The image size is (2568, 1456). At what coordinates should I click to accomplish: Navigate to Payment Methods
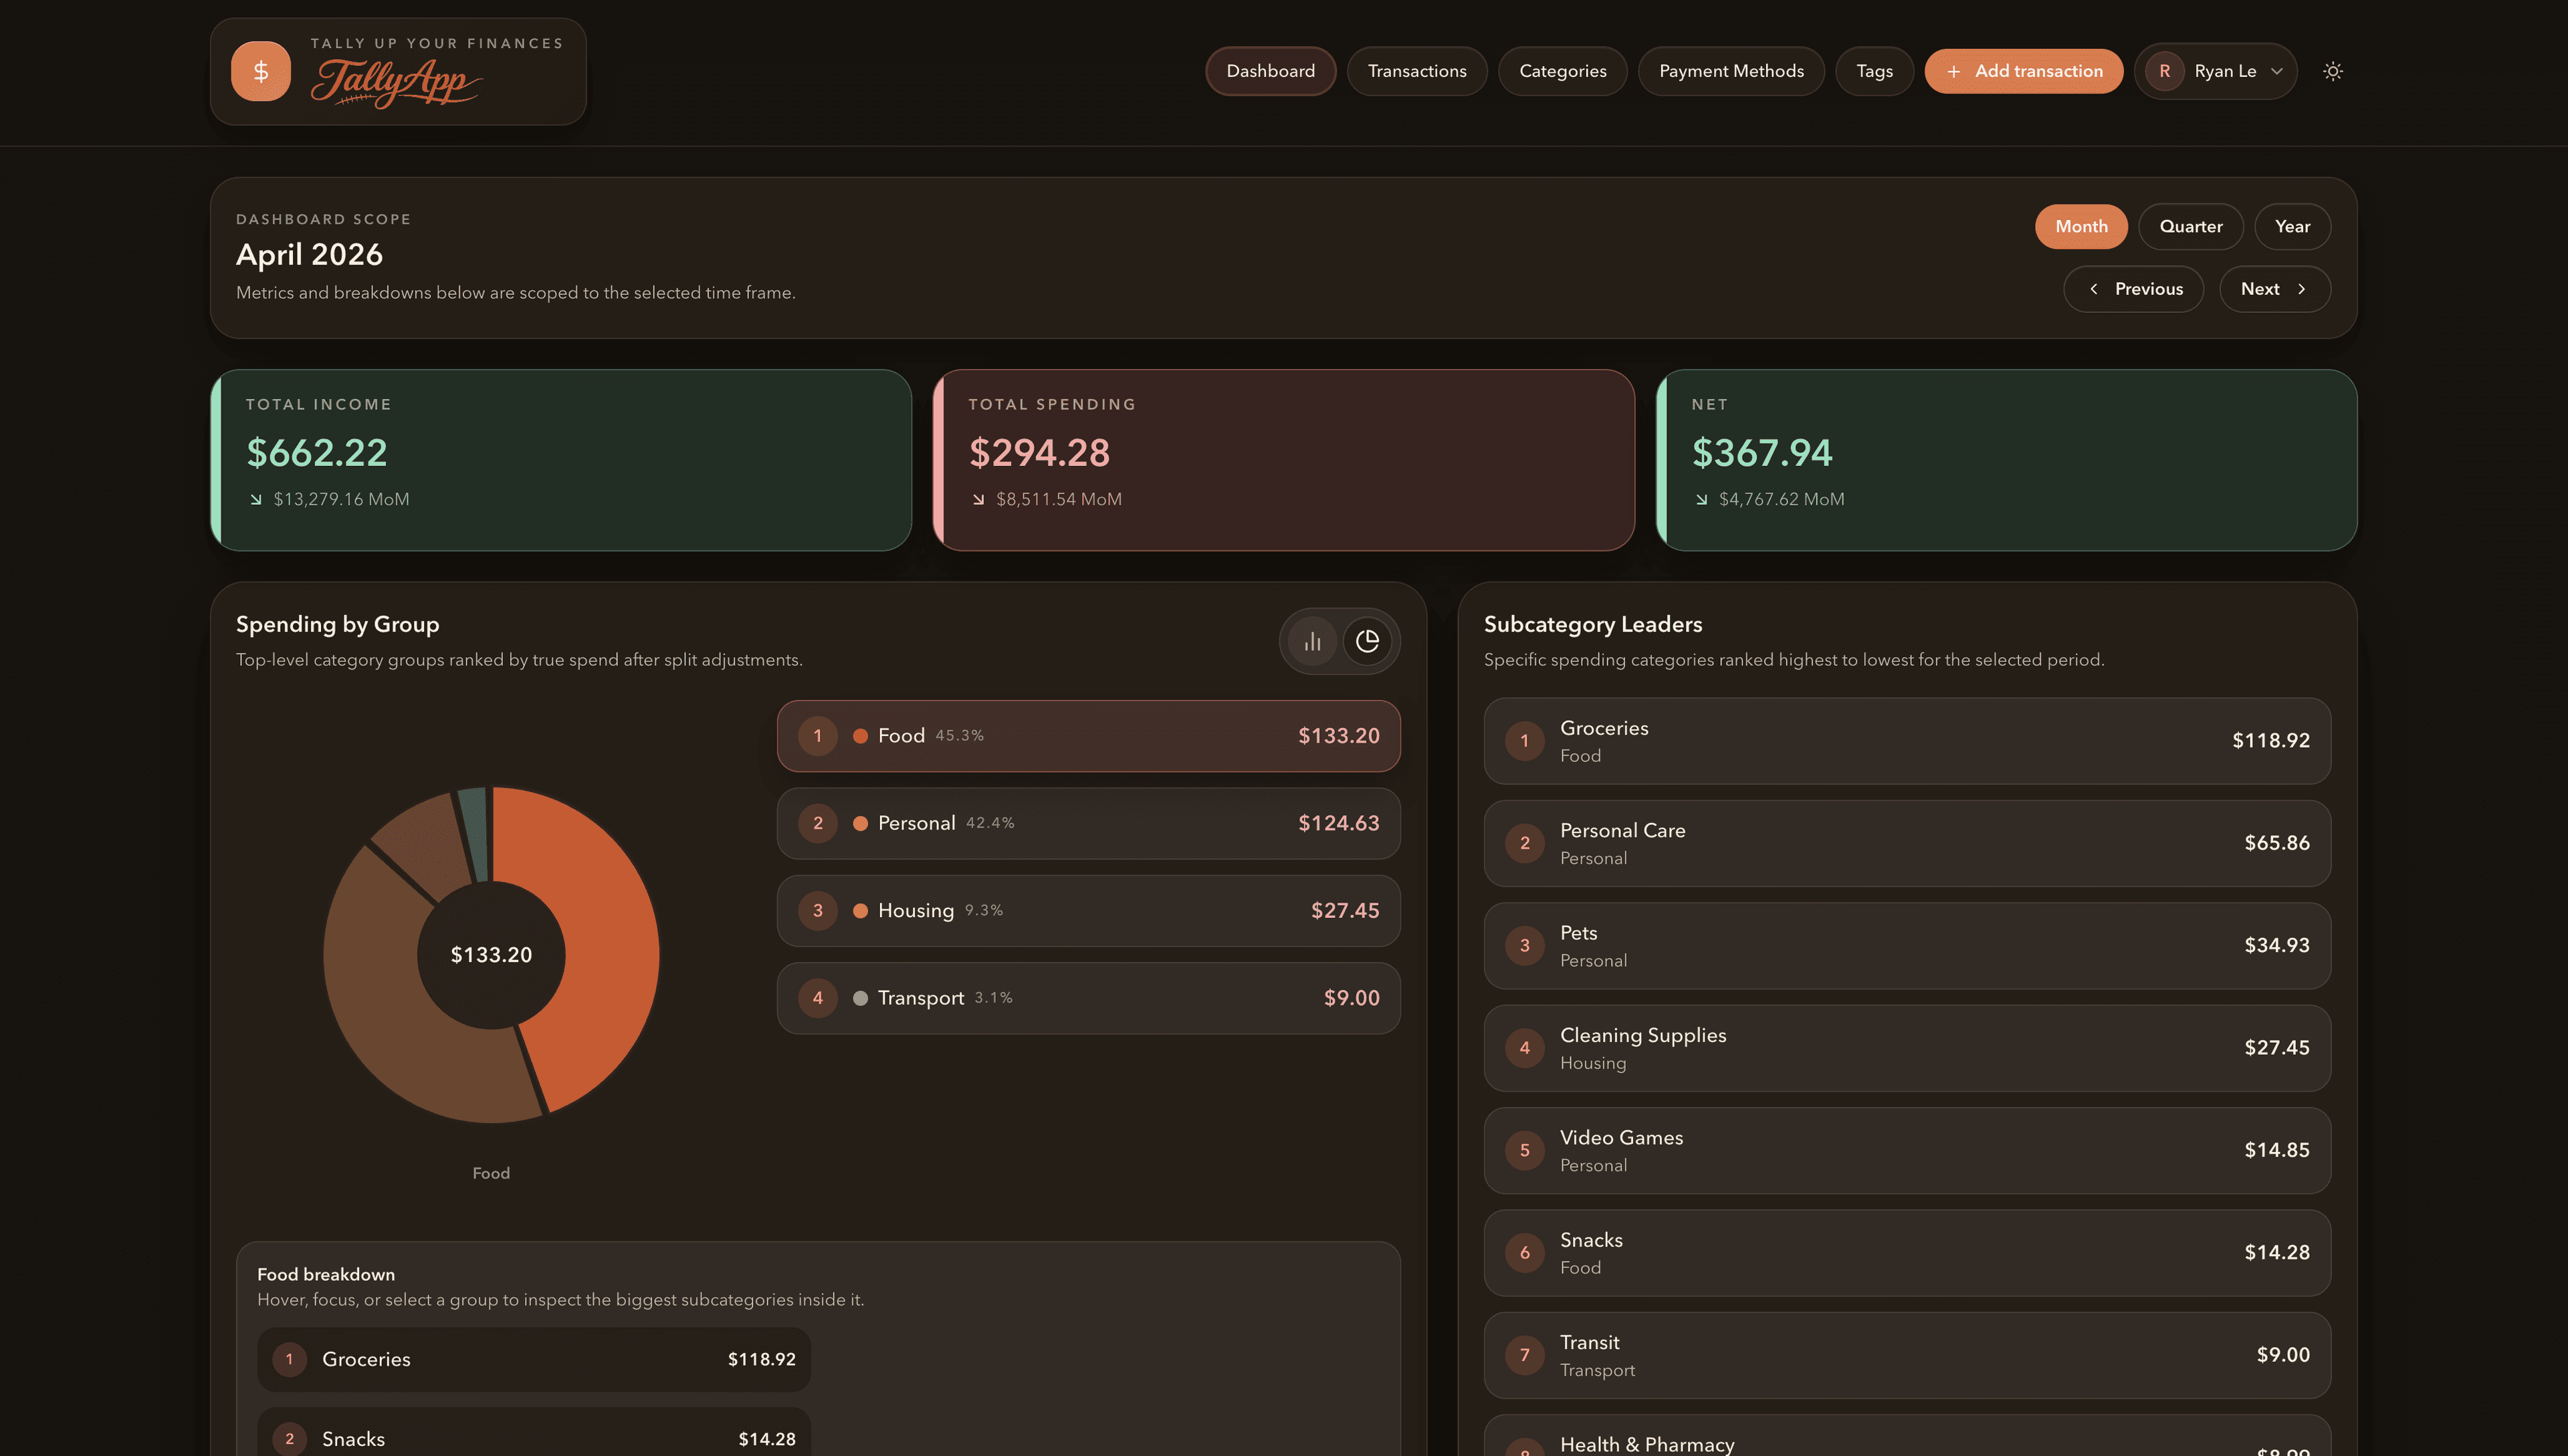pos(1731,71)
